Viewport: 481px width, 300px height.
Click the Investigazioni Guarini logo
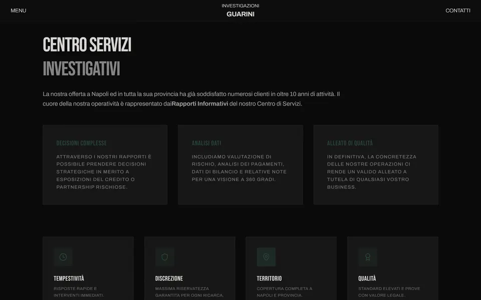[x=241, y=10]
